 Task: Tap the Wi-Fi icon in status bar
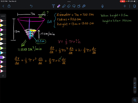[129, 1]
